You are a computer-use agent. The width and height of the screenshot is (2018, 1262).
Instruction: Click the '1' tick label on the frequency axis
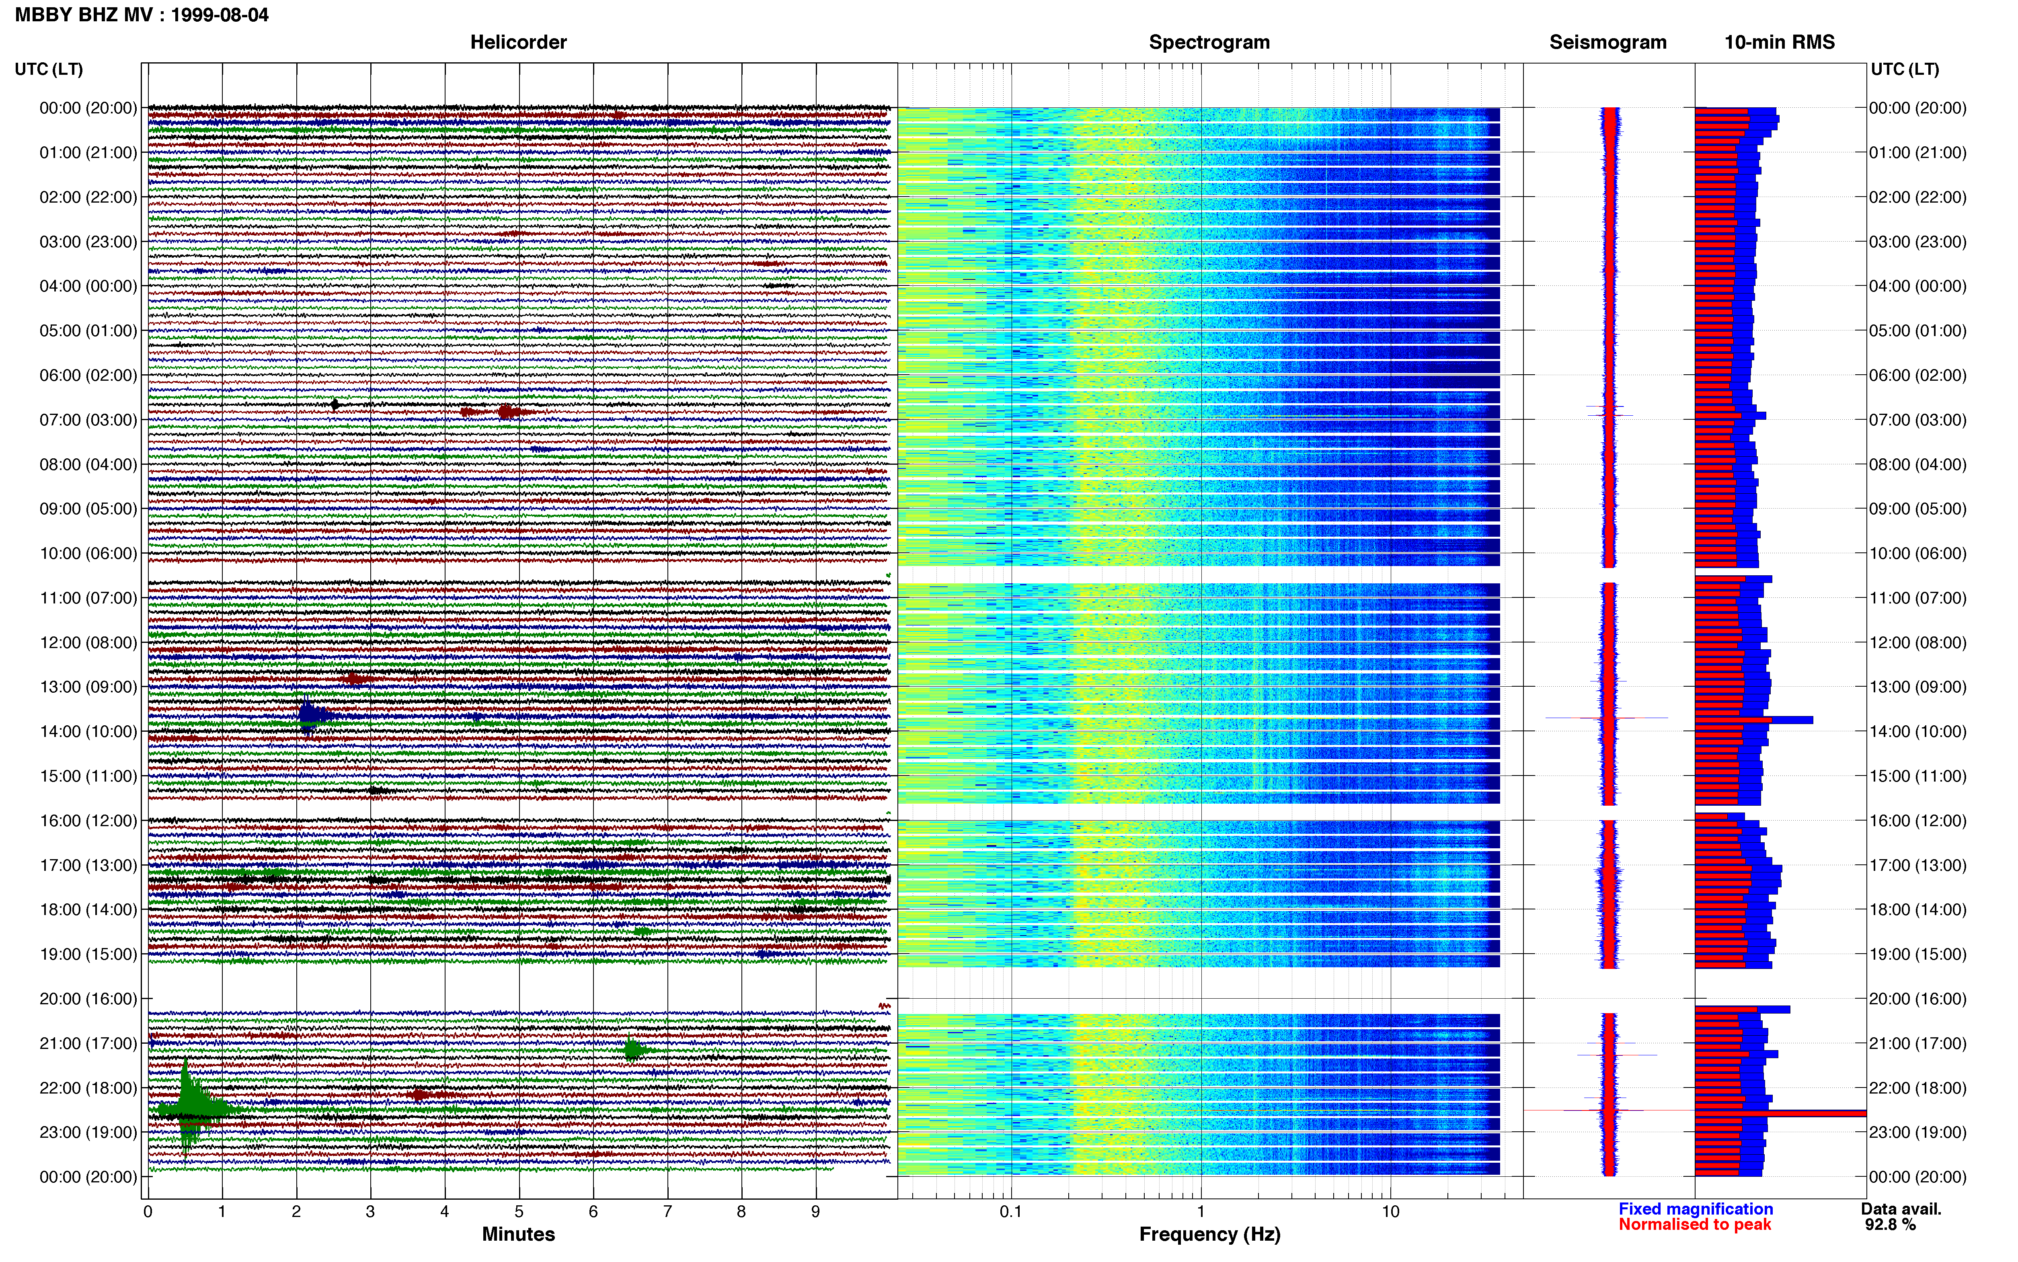pyautogui.click(x=1201, y=1211)
